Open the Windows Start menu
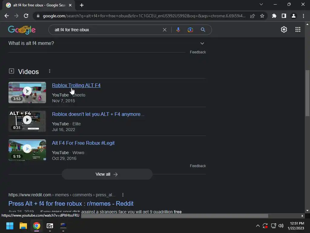This screenshot has width=310, height=233. [10, 226]
